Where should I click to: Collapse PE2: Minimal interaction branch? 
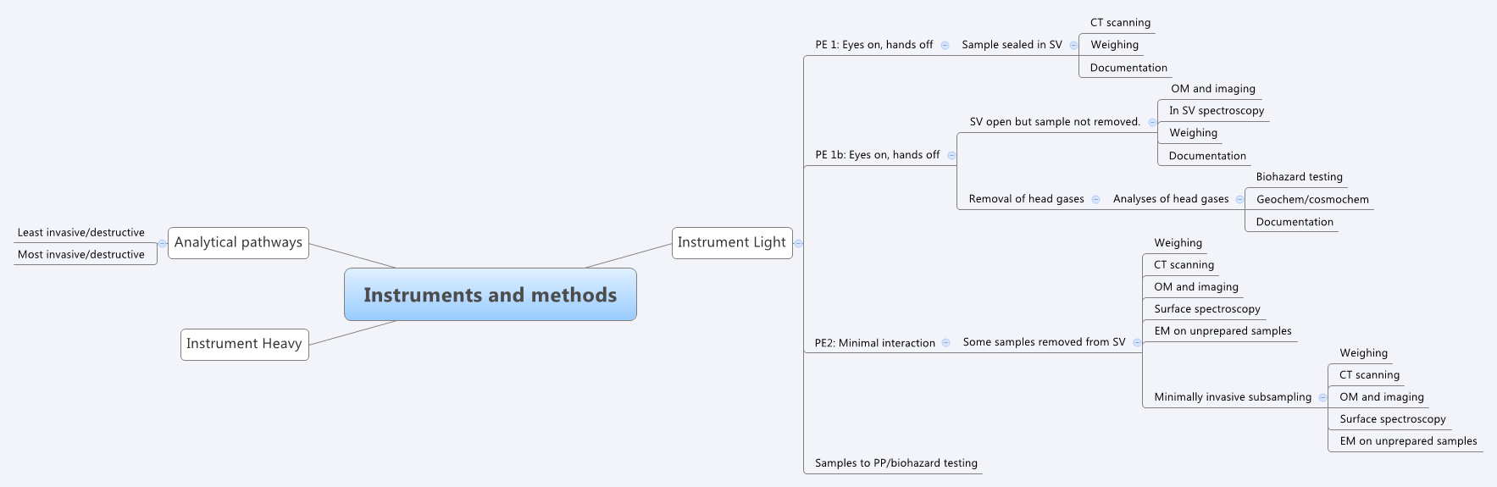[x=945, y=343]
